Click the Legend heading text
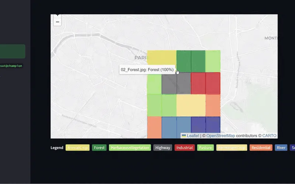This screenshot has width=295, height=184. [x=57, y=148]
